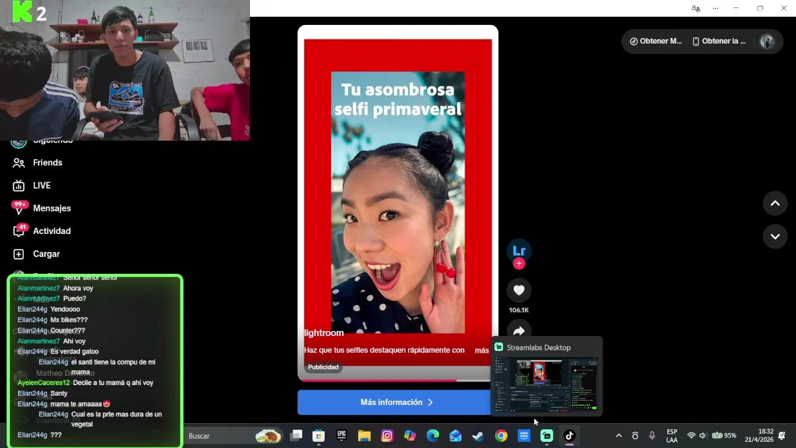Click battery 95% indicator
The height and width of the screenshot is (448, 796).
coord(724,436)
